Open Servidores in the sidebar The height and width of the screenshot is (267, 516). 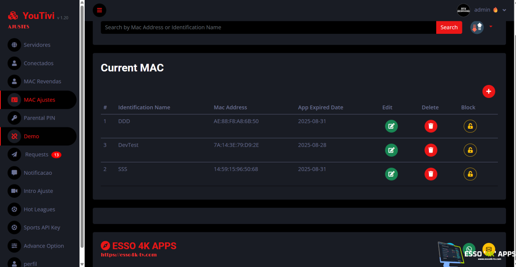pos(37,45)
